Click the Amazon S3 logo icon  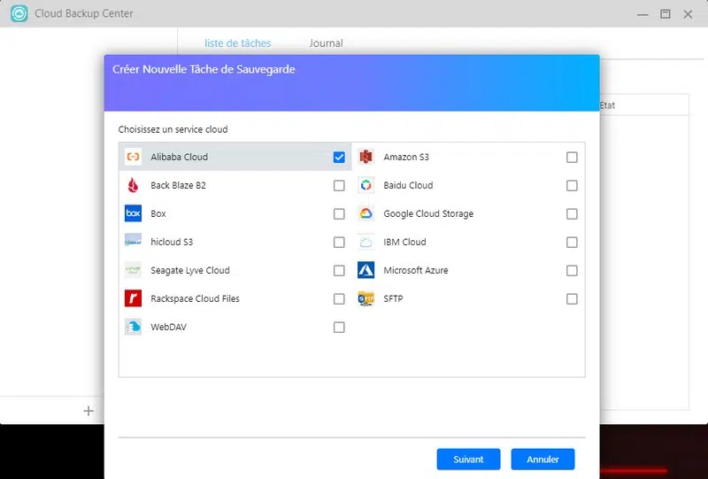click(366, 157)
